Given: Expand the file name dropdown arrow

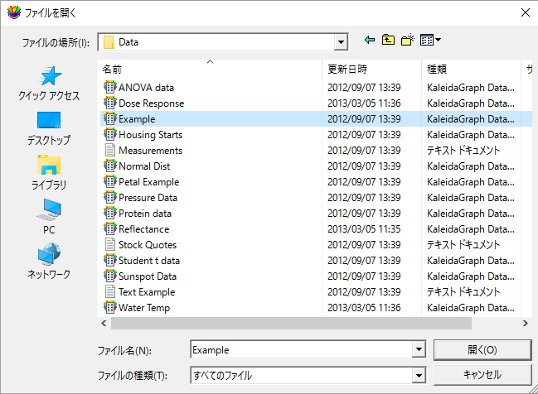Looking at the screenshot, I should pyautogui.click(x=419, y=350).
